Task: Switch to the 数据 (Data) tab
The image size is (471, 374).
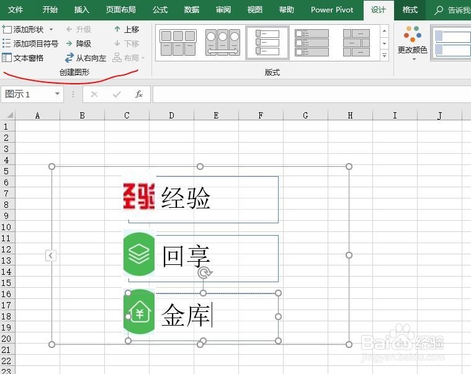Action: [192, 10]
